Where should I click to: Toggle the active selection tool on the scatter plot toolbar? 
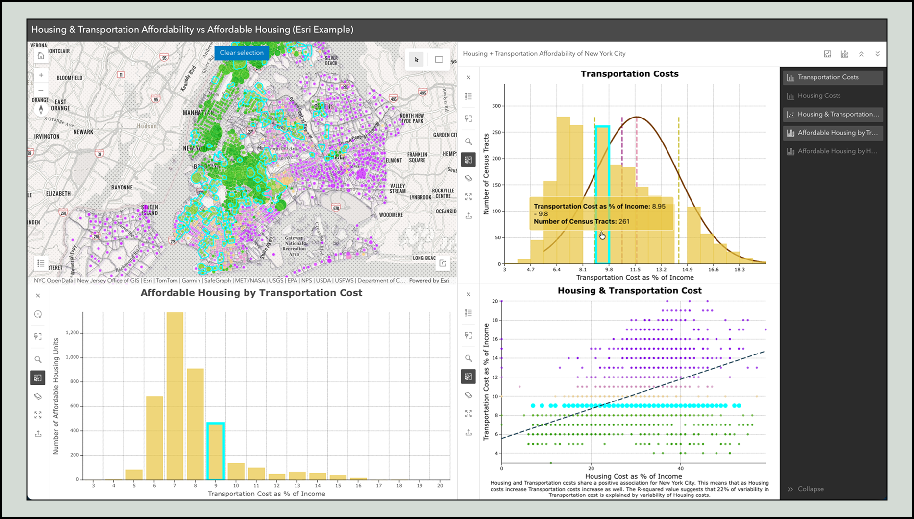[x=469, y=377]
